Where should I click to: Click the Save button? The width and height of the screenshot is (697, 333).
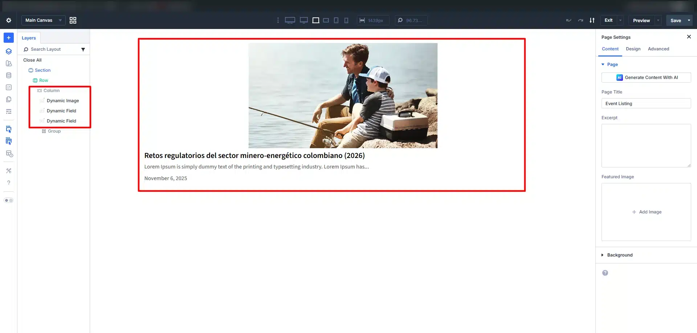coord(676,20)
